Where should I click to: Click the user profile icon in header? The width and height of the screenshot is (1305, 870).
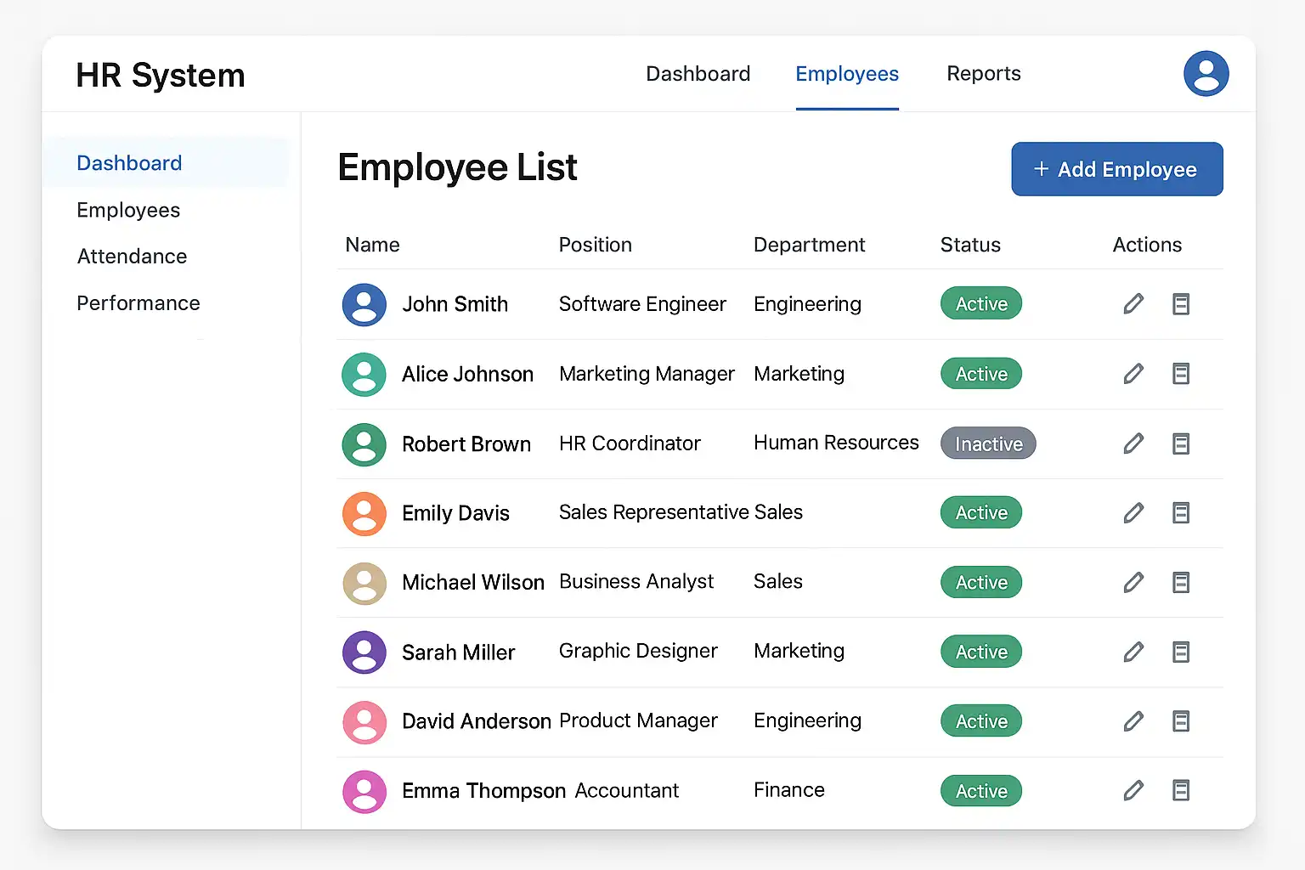pos(1206,74)
